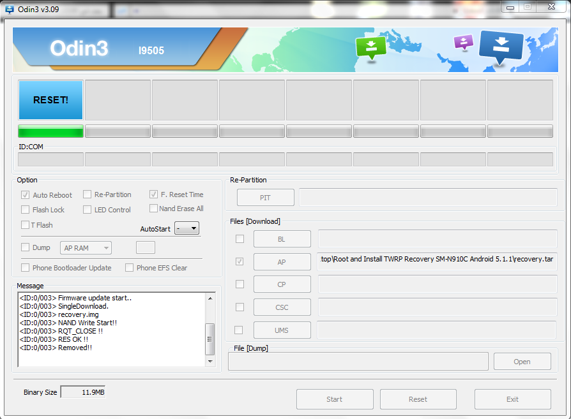Enable the T Flash checkbox
Screen dimensions: 571x419
coord(25,225)
